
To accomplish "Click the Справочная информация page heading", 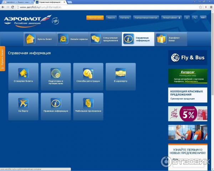I will [x=29, y=53].
